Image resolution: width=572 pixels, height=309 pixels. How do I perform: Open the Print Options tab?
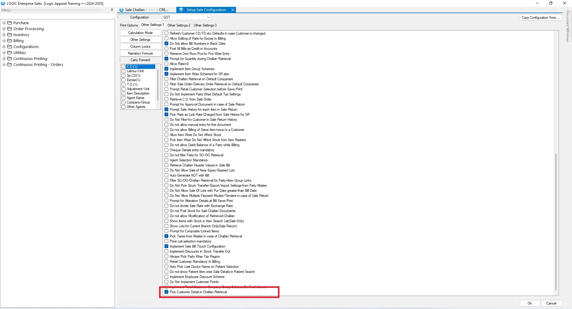129,25
